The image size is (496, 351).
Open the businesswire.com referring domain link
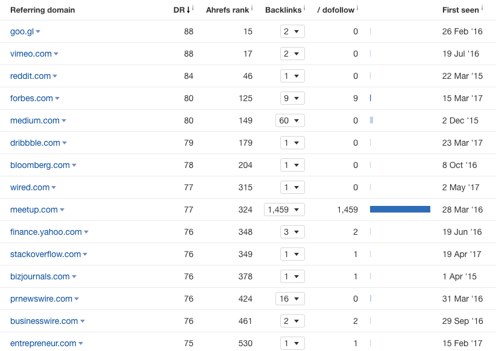[x=44, y=321]
